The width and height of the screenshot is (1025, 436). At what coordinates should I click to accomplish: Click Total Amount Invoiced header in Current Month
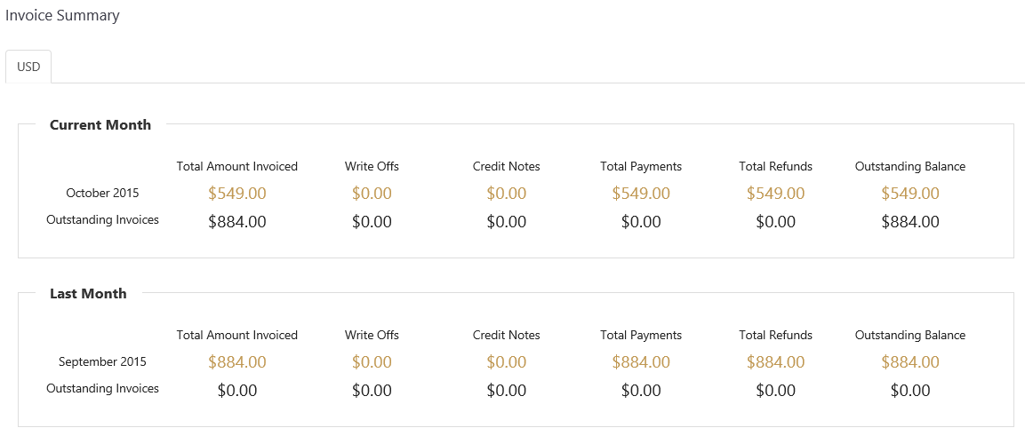[237, 166]
